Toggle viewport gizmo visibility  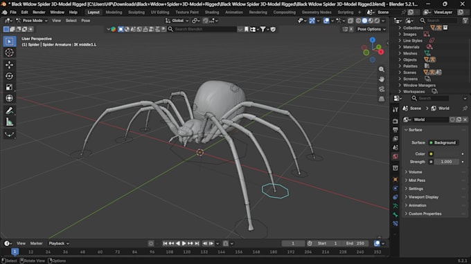point(312,21)
